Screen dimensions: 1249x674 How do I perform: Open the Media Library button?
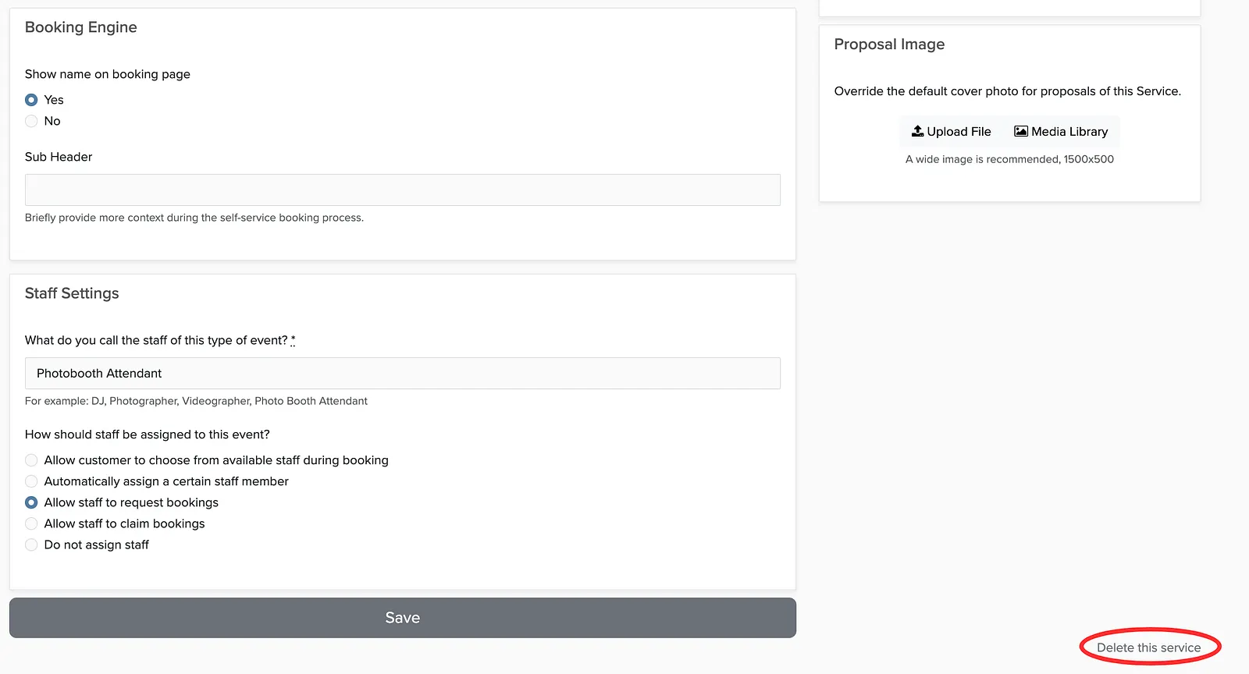[1061, 131]
